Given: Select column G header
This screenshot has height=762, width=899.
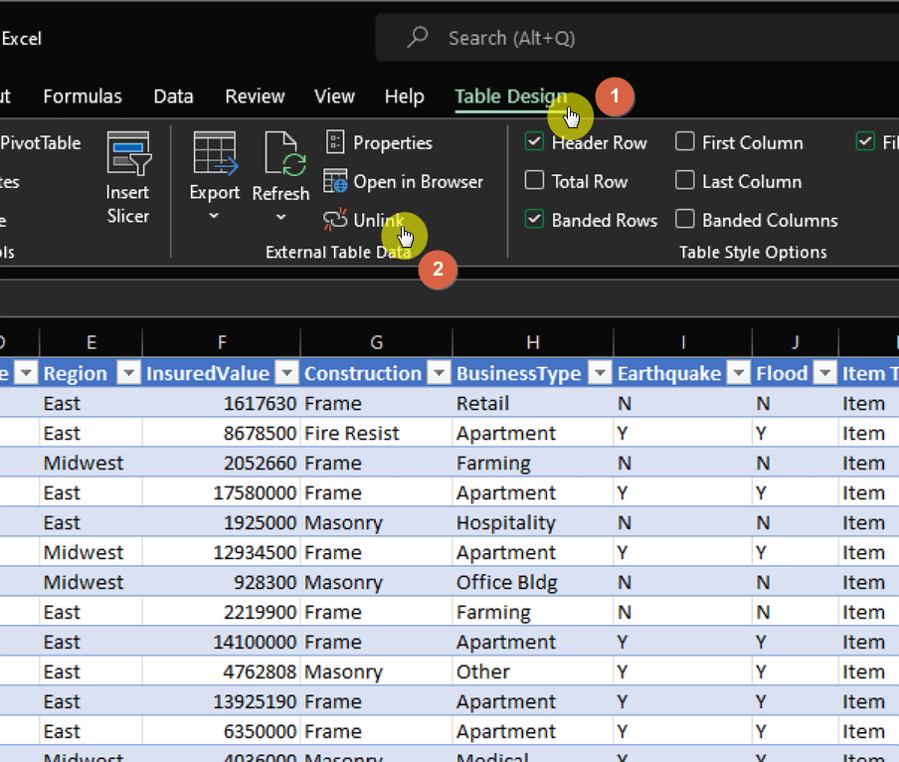Looking at the screenshot, I should coord(376,342).
